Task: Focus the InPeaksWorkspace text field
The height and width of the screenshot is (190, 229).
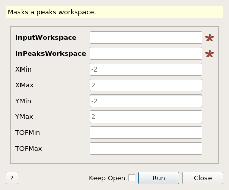Action: (146, 54)
